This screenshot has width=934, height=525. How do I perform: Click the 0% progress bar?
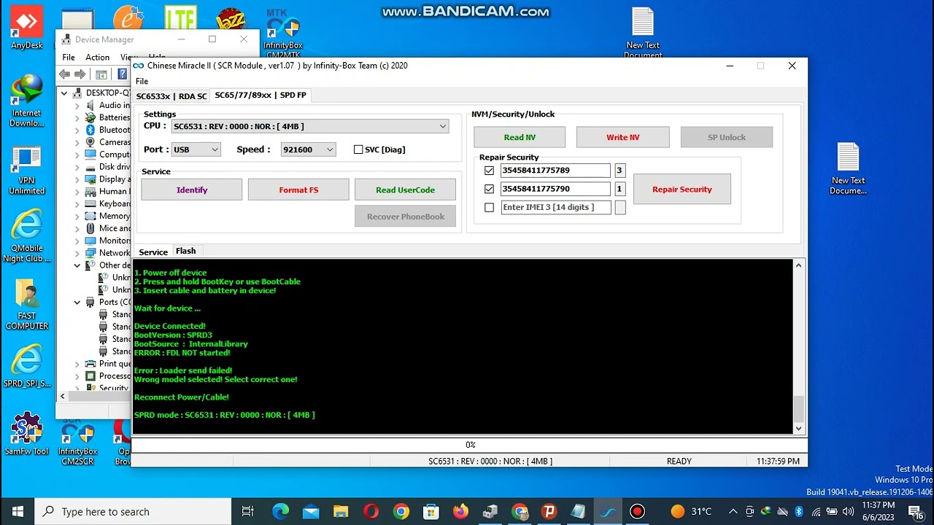470,444
